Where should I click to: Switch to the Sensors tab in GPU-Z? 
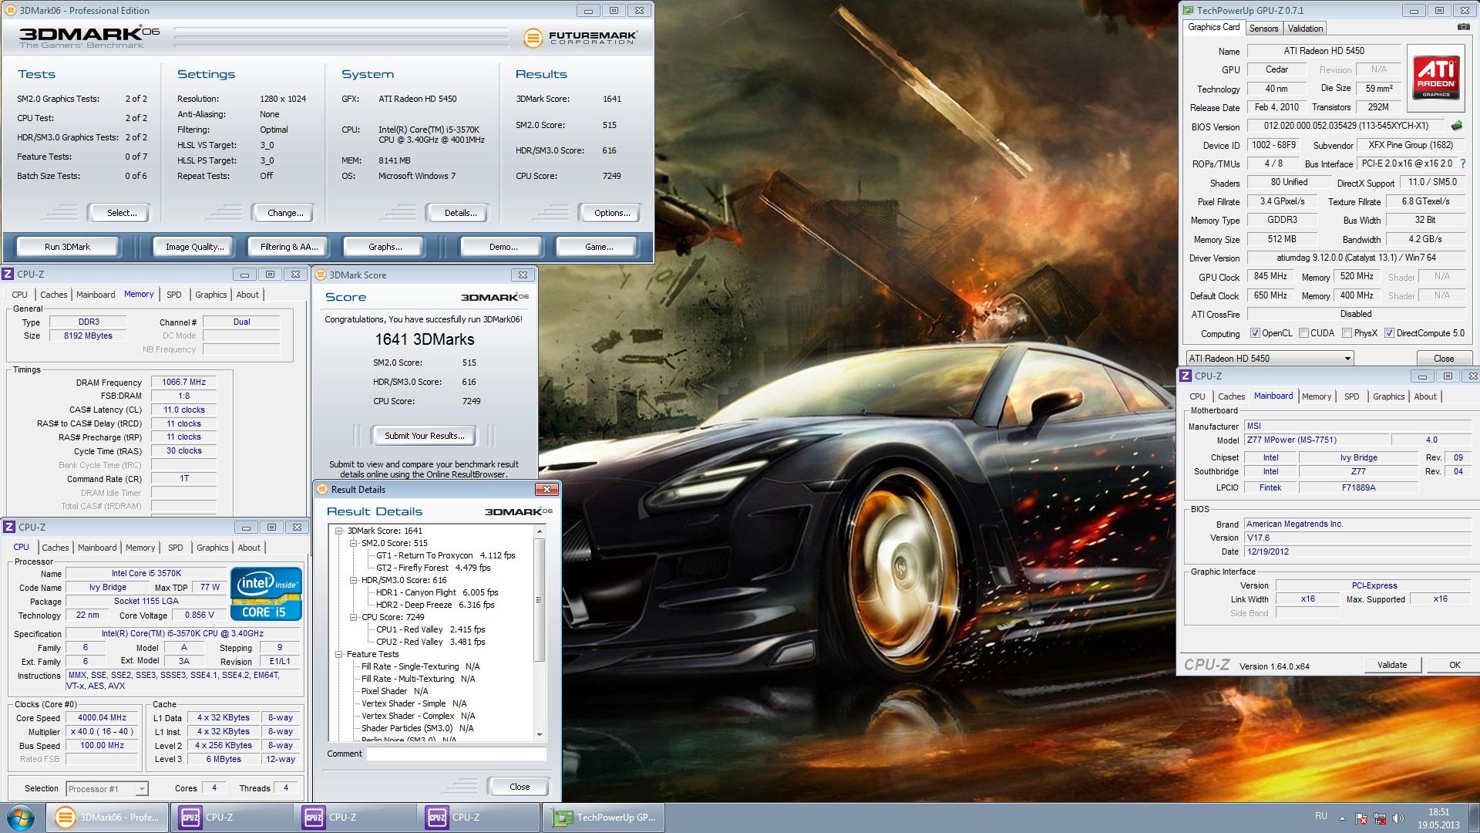point(1263,29)
